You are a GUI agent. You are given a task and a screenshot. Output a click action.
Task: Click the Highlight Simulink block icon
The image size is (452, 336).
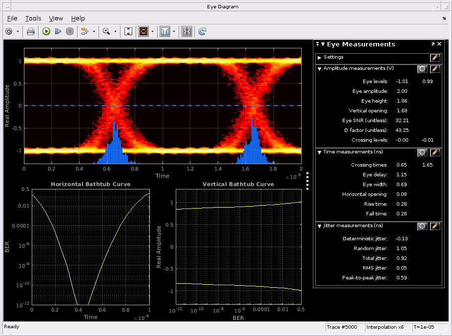pyautogui.click(x=84, y=31)
